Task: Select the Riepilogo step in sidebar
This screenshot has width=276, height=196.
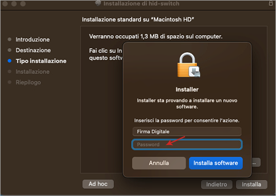Action: click(x=28, y=82)
